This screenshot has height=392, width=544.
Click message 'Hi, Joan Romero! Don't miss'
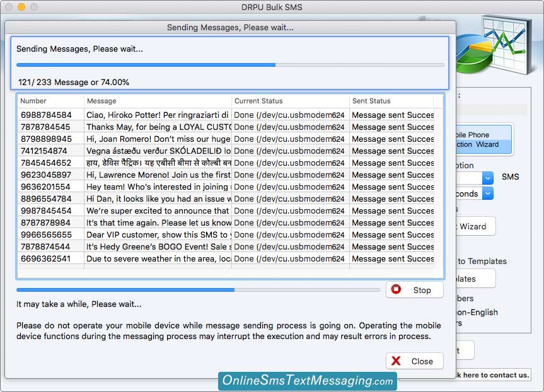(158, 139)
